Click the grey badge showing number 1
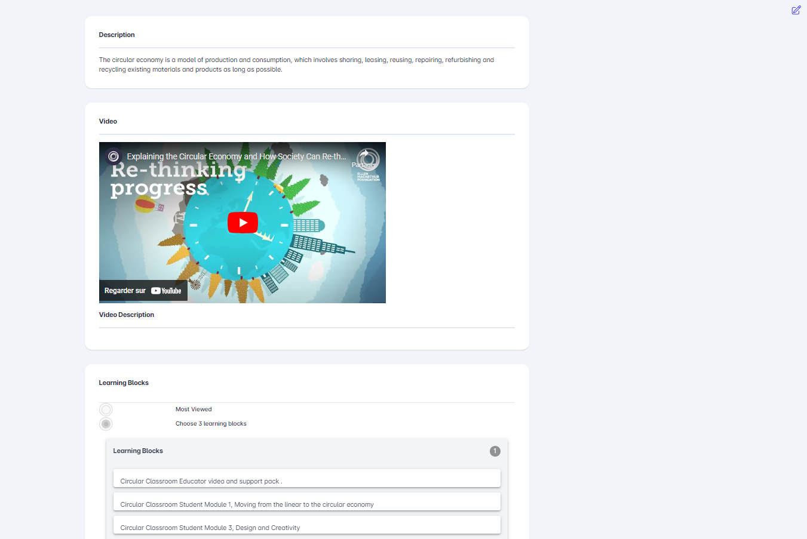The height and width of the screenshot is (539, 807). point(495,451)
